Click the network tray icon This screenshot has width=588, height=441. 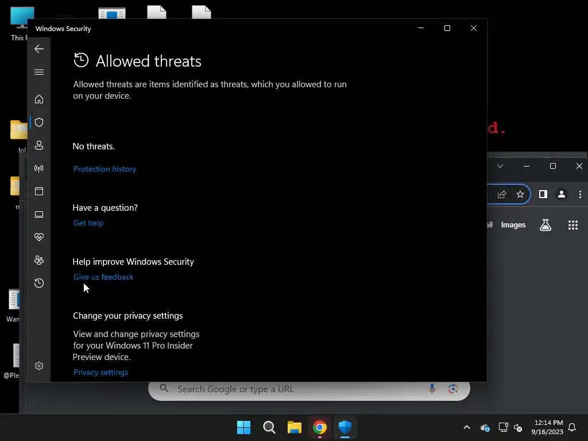[503, 427]
